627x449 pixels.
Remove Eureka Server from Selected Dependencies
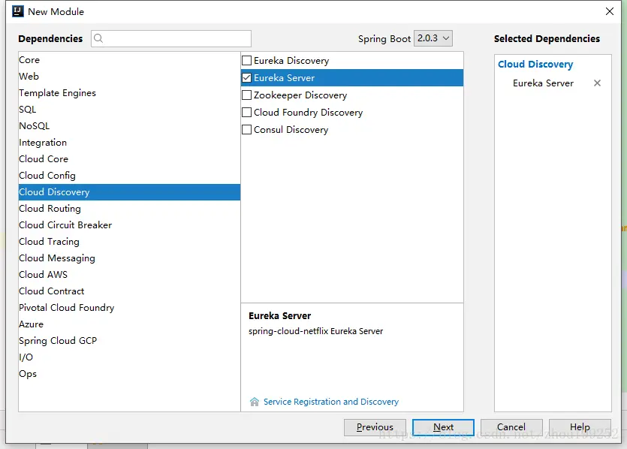(x=597, y=83)
